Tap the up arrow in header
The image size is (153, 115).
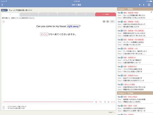[140, 5]
